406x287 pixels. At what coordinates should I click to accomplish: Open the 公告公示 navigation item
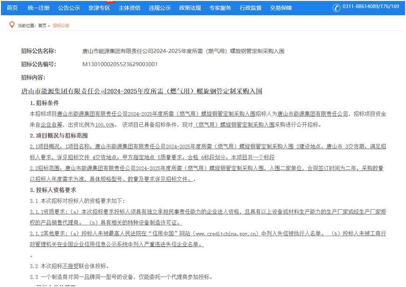click(69, 8)
